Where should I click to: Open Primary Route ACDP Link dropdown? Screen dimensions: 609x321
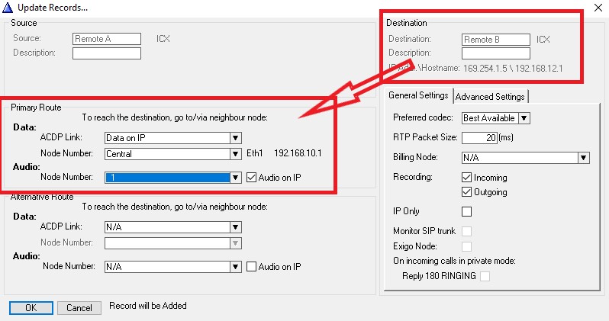pyautogui.click(x=235, y=138)
